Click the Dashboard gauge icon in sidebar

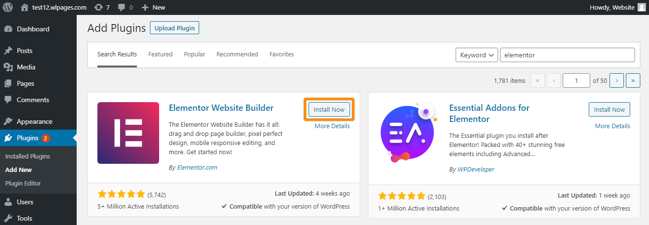pos(8,29)
